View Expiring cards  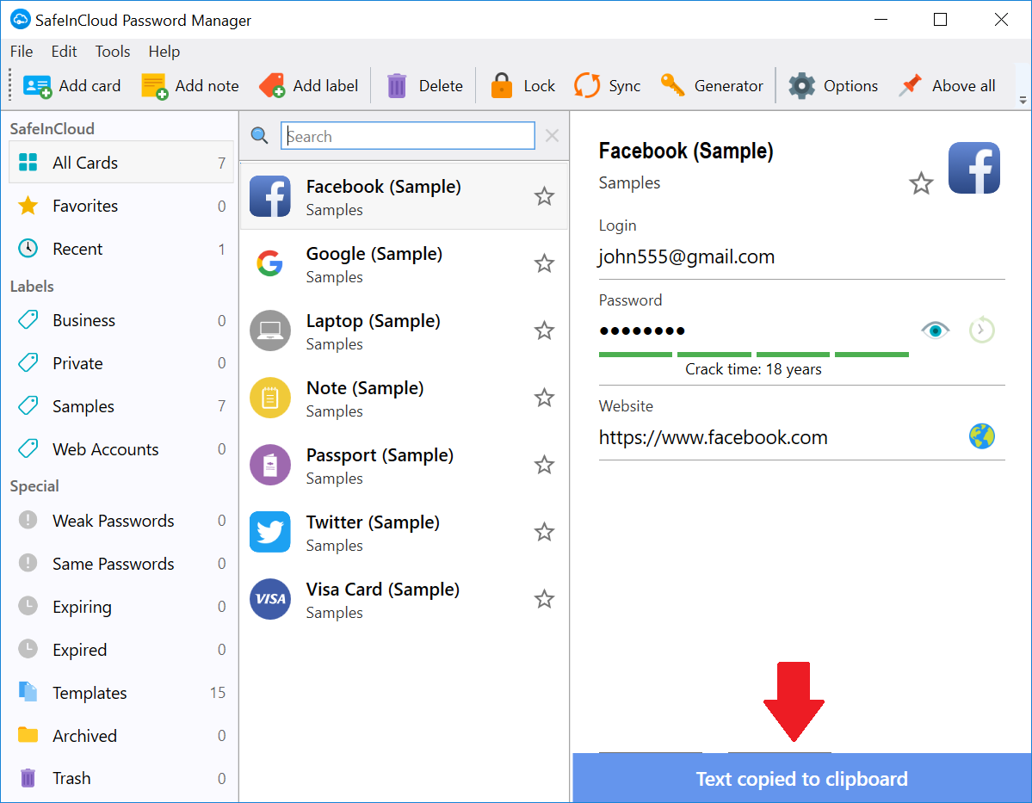point(121,606)
